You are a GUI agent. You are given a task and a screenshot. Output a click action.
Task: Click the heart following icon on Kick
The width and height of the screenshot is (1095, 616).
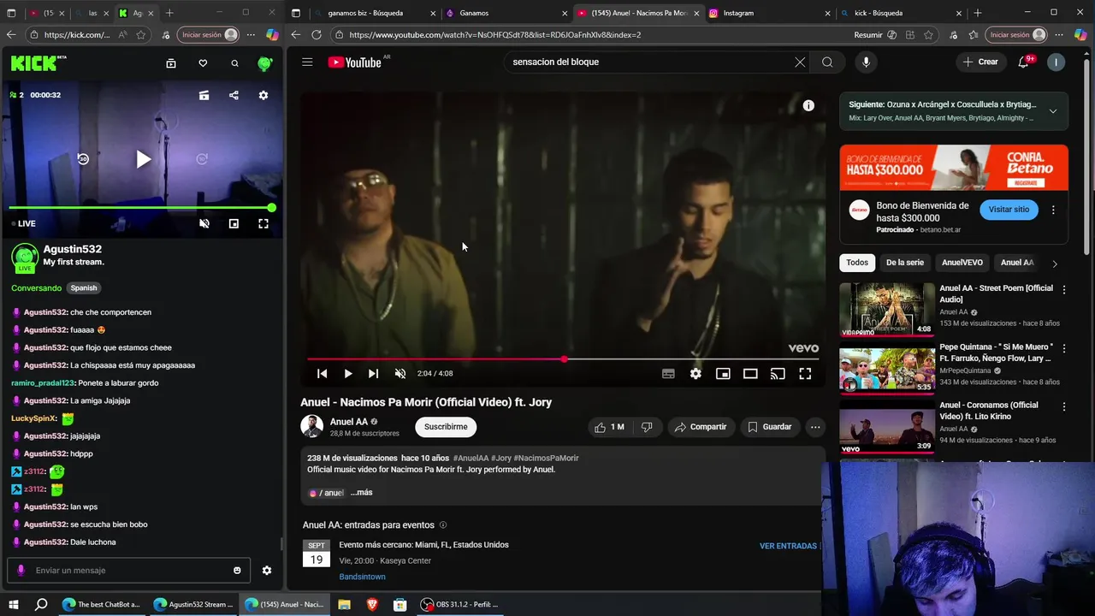tap(203, 63)
